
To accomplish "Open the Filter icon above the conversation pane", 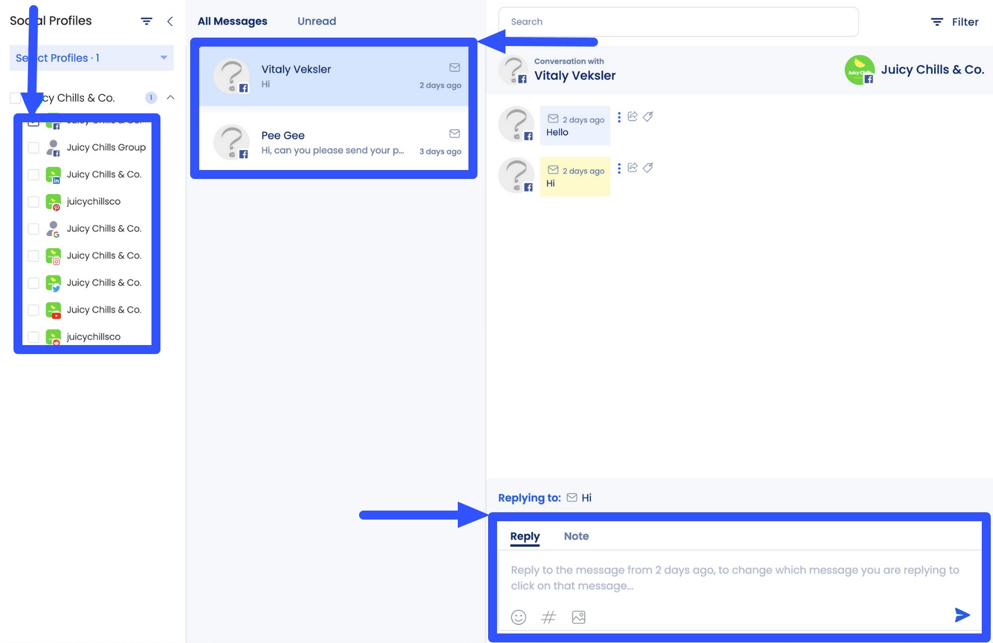I will [937, 21].
